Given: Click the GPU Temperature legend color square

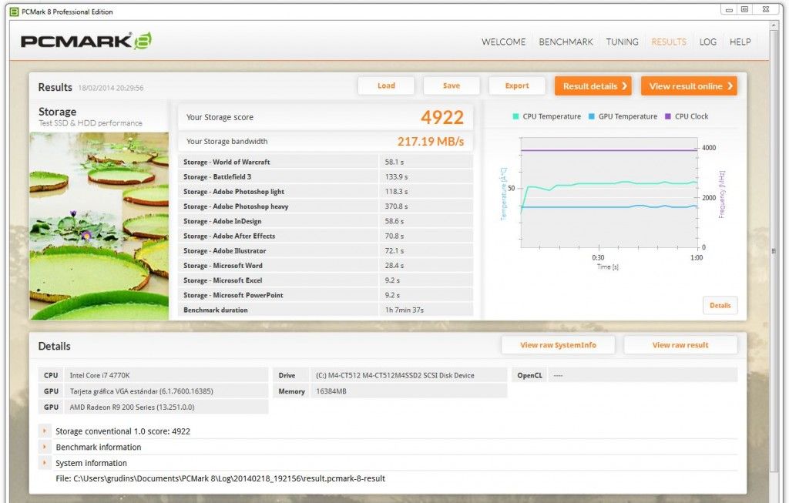Looking at the screenshot, I should pyautogui.click(x=592, y=116).
